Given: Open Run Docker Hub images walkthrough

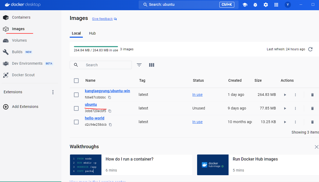Looking at the screenshot, I should (258, 165).
